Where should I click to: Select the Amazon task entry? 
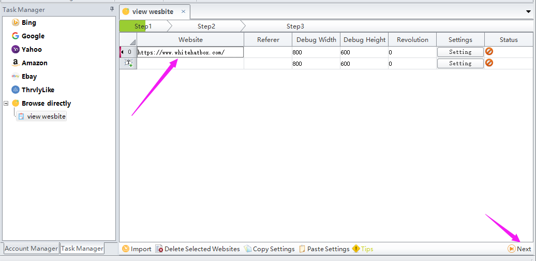pos(34,63)
